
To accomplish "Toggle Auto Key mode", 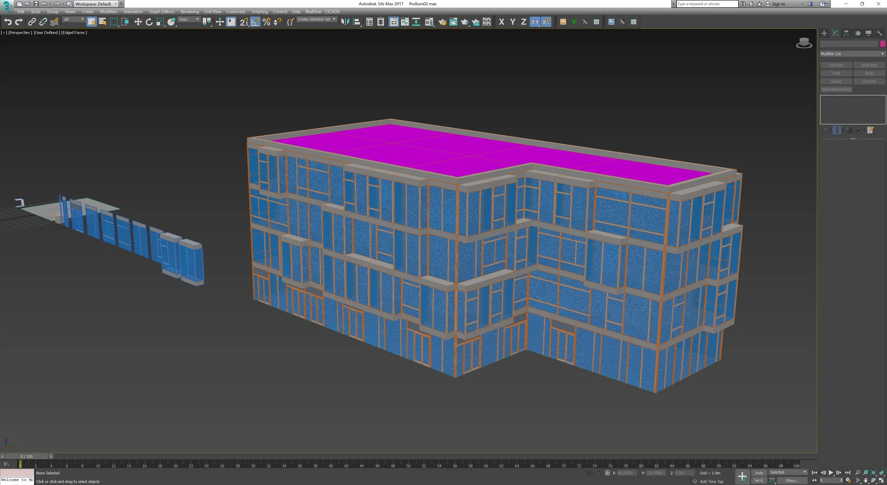I will pos(759,473).
